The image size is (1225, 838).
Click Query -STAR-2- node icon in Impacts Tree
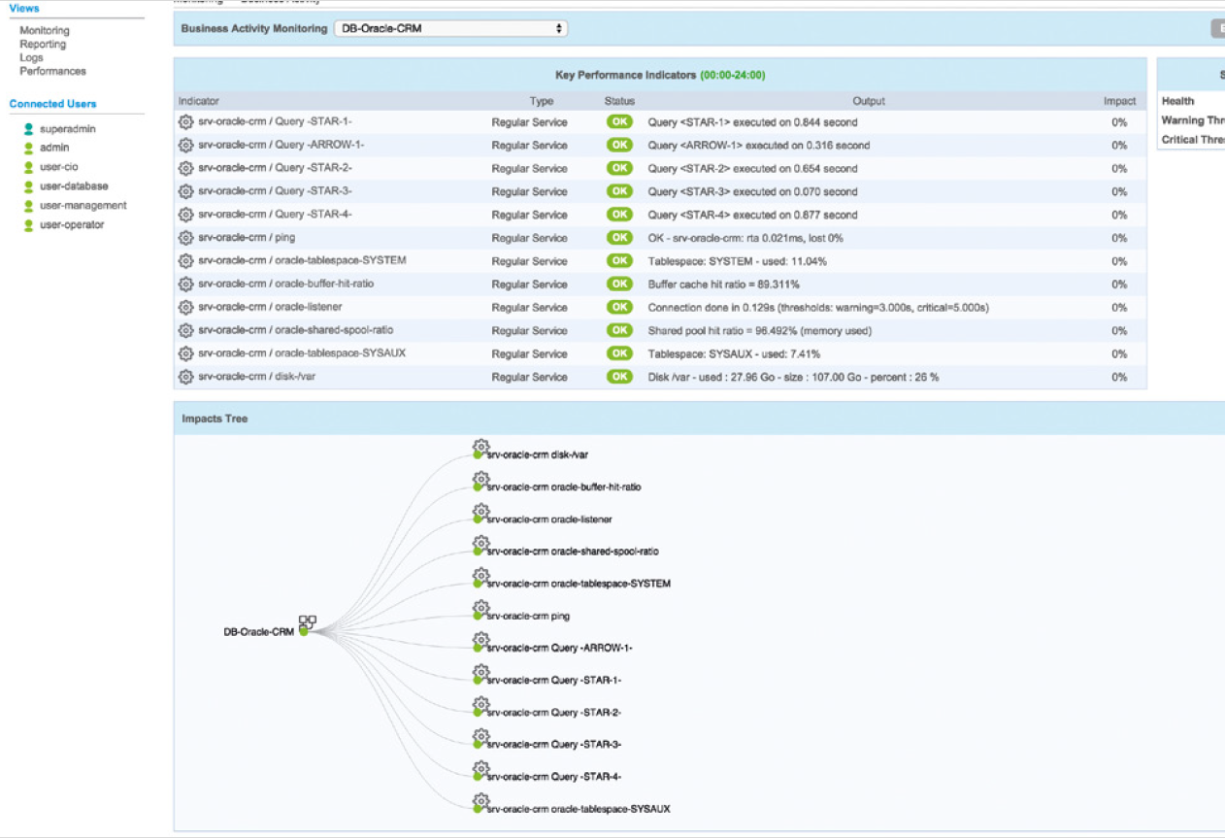(480, 706)
